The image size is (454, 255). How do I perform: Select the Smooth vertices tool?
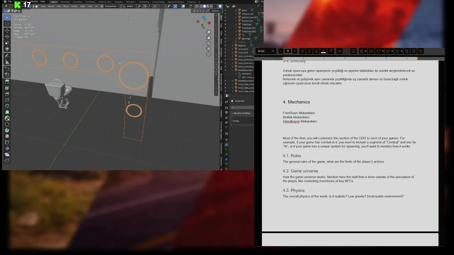point(7,136)
